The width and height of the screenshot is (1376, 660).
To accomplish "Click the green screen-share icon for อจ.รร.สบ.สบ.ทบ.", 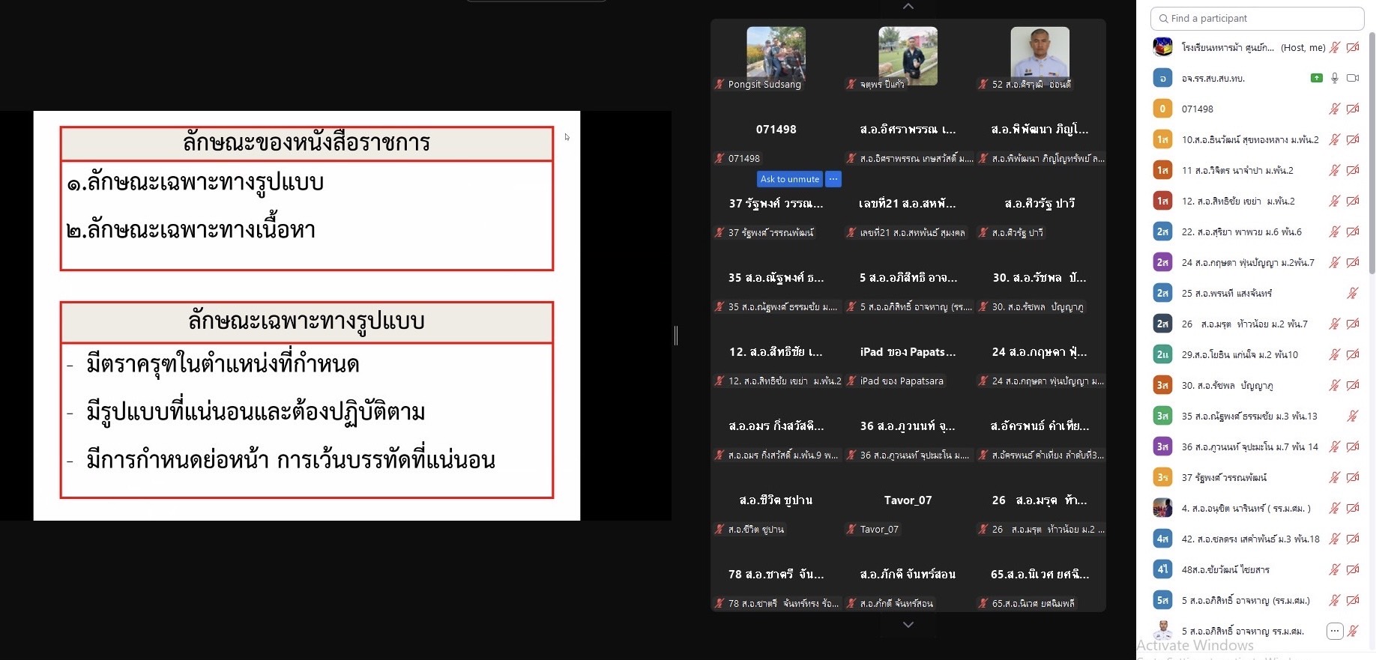I will click(1316, 78).
